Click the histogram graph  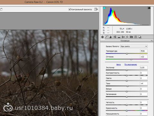coord(127,16)
